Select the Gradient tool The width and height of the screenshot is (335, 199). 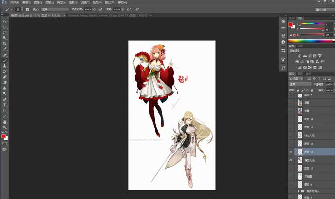coord(4,82)
